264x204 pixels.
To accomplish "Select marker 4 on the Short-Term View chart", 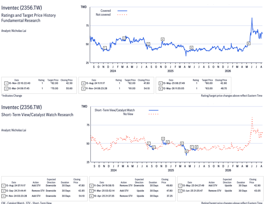I will click(167, 142).
